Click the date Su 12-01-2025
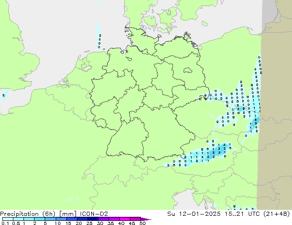 (x=194, y=214)
